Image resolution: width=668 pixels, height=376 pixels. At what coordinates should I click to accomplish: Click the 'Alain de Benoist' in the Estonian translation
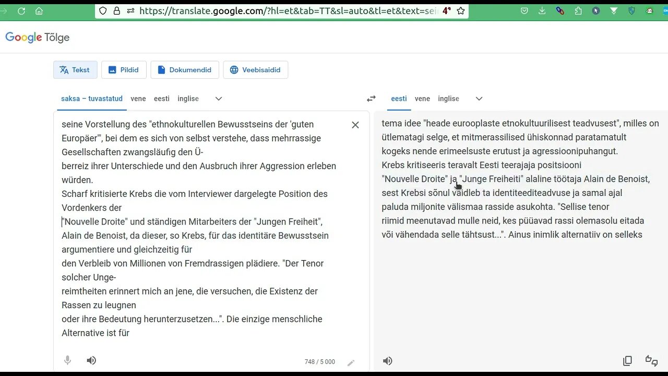point(615,179)
